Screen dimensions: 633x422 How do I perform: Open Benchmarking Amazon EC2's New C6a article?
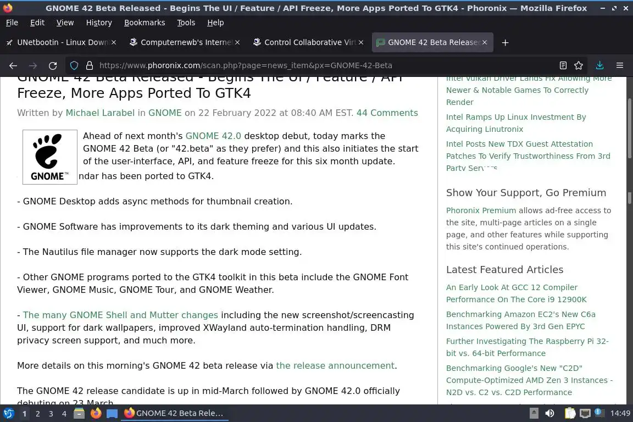click(521, 320)
